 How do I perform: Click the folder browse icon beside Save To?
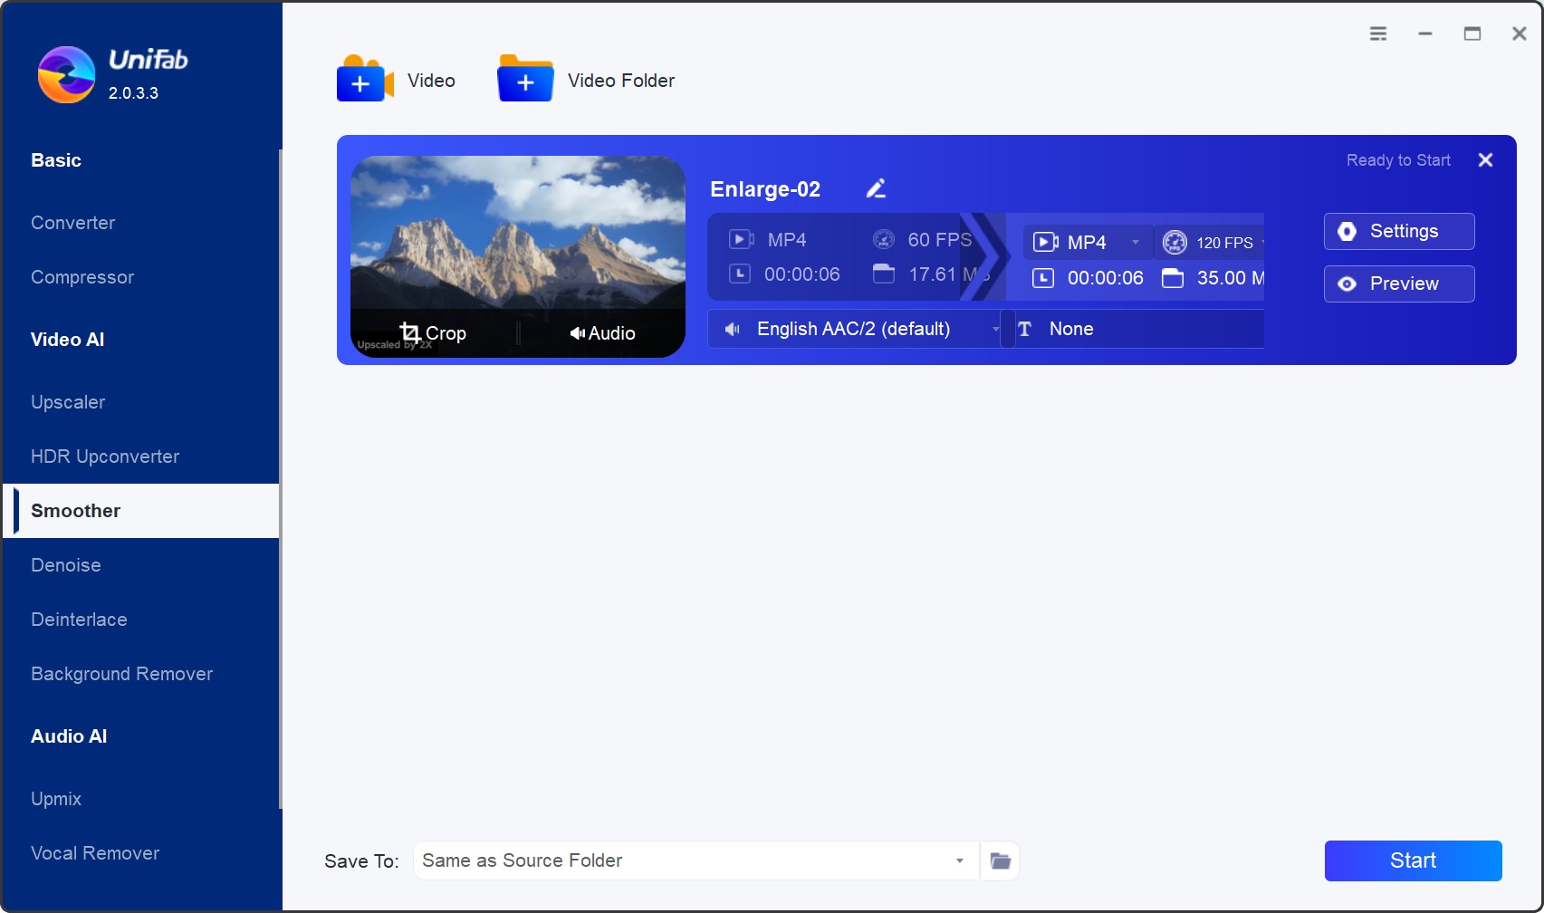1000,860
